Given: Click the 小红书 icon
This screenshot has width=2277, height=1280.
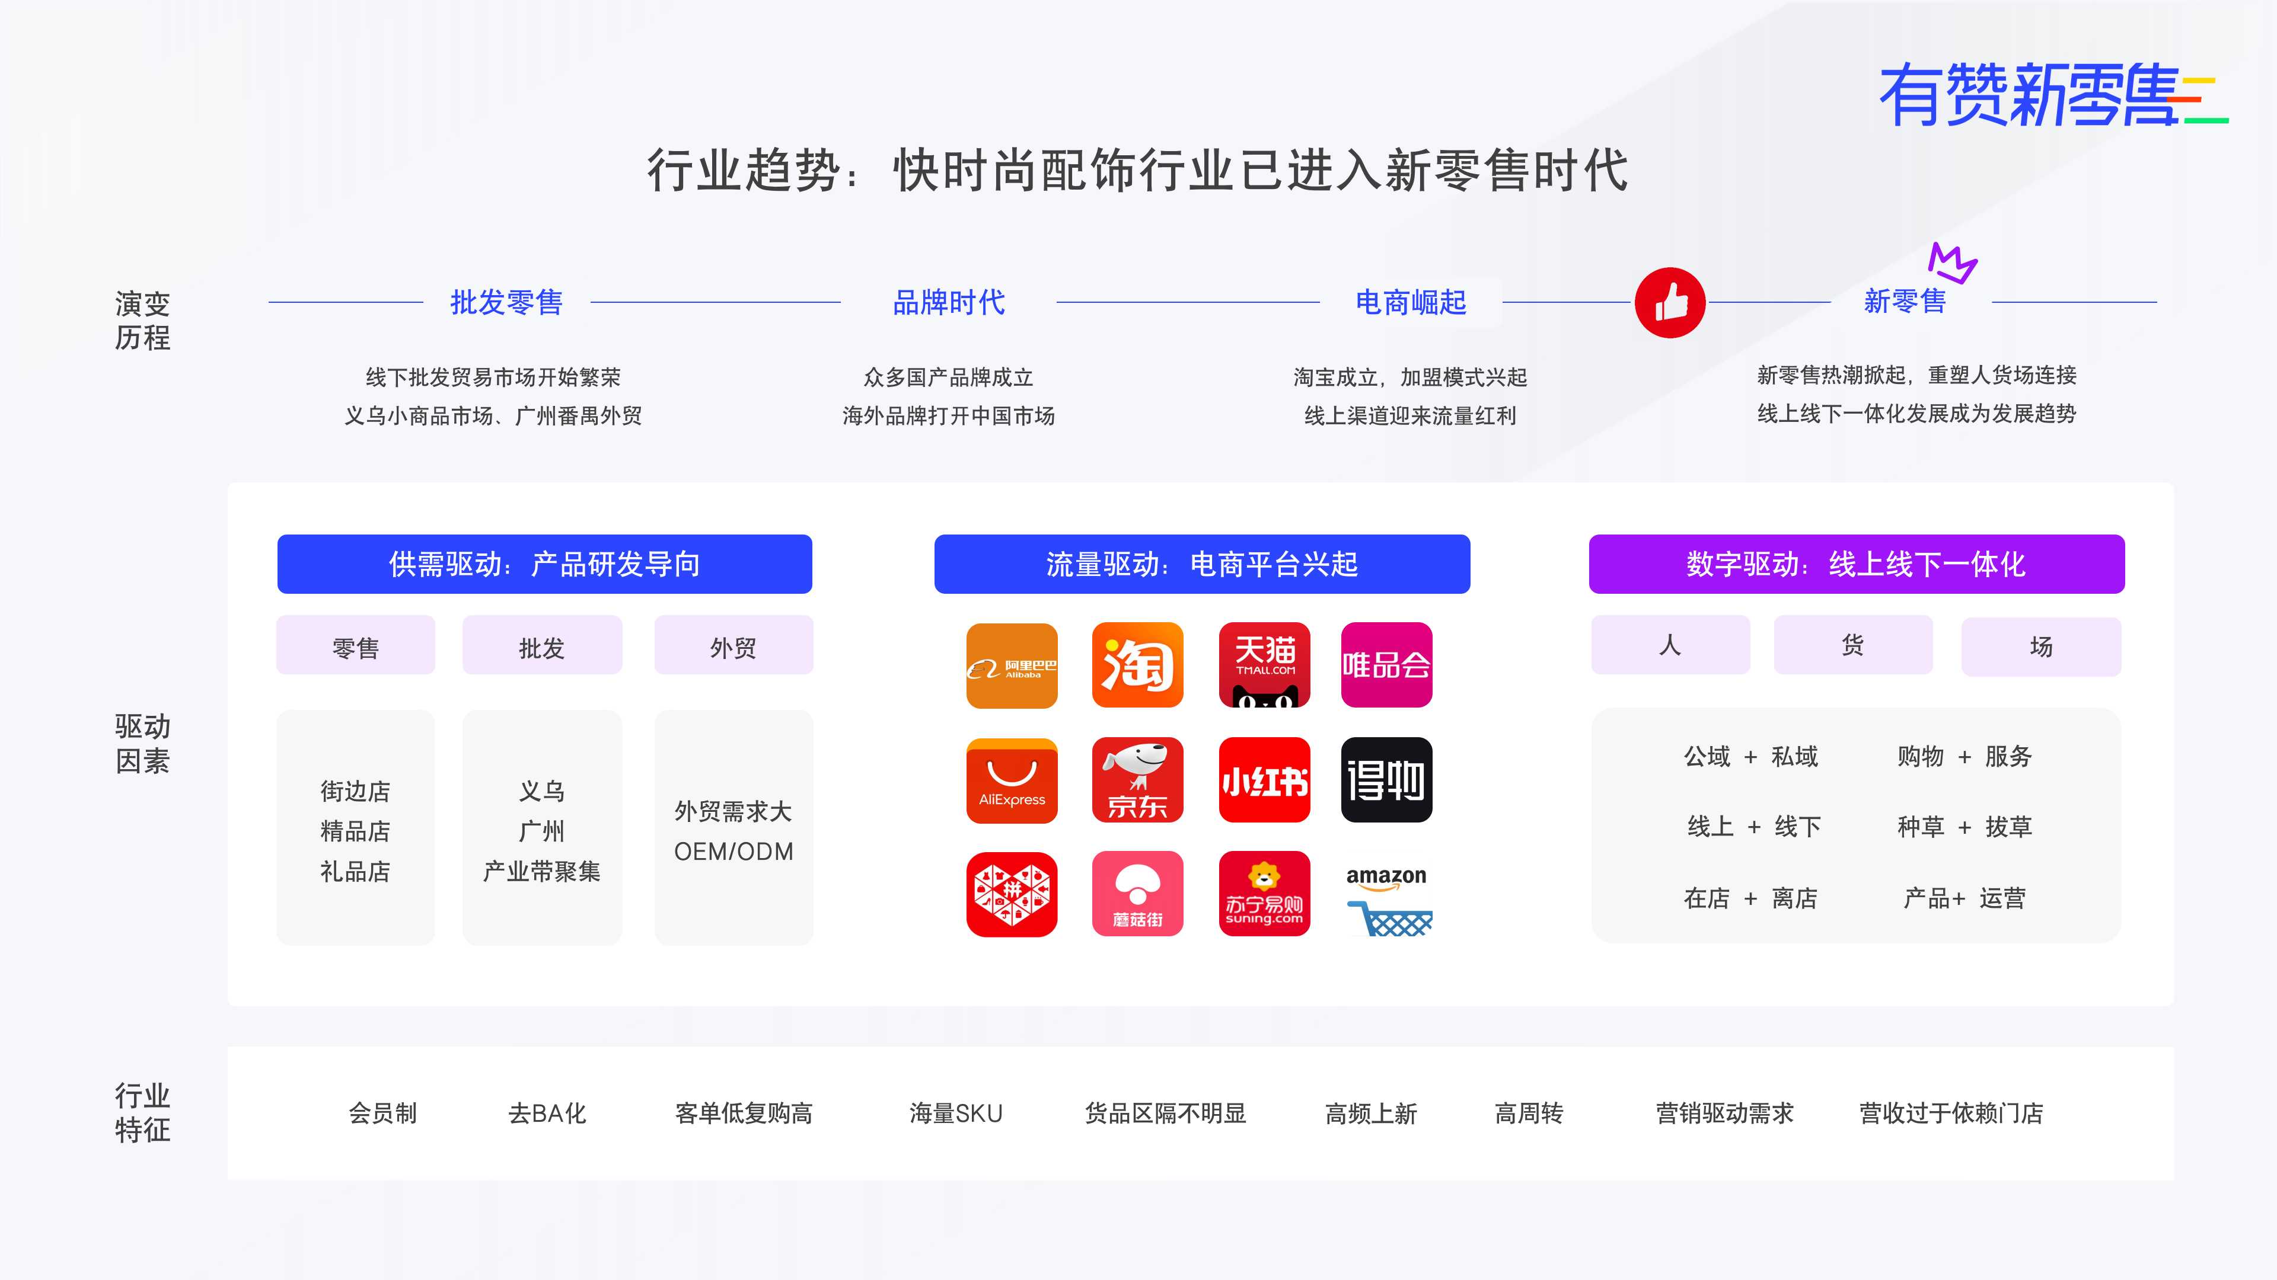Looking at the screenshot, I should pos(1264,780).
